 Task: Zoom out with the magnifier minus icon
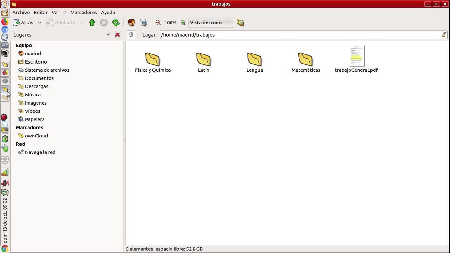coord(158,23)
